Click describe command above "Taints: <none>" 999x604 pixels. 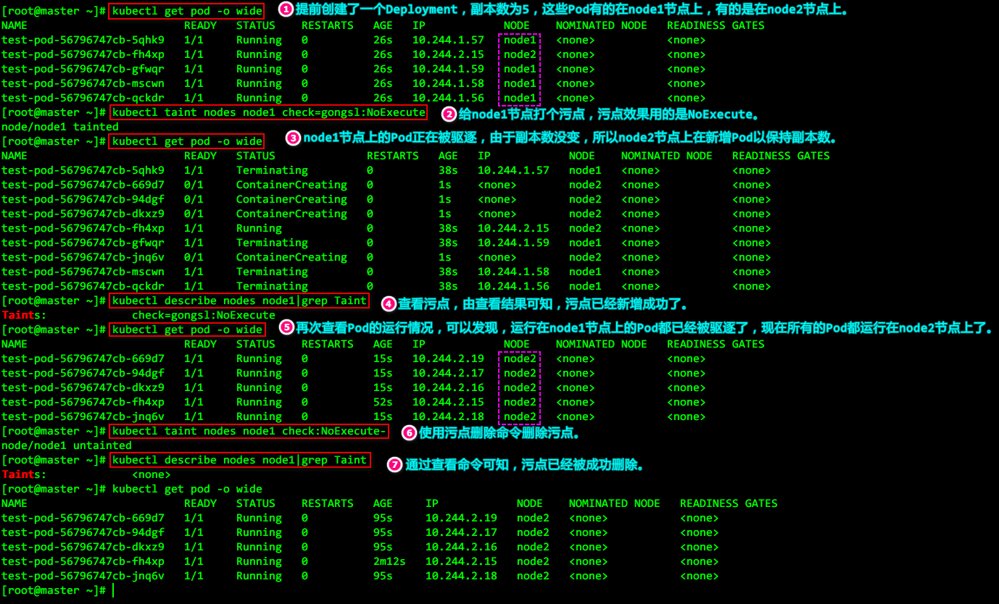(x=239, y=460)
